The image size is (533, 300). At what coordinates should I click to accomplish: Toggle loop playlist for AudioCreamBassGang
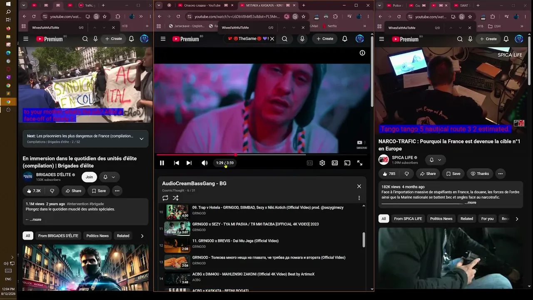(x=165, y=198)
